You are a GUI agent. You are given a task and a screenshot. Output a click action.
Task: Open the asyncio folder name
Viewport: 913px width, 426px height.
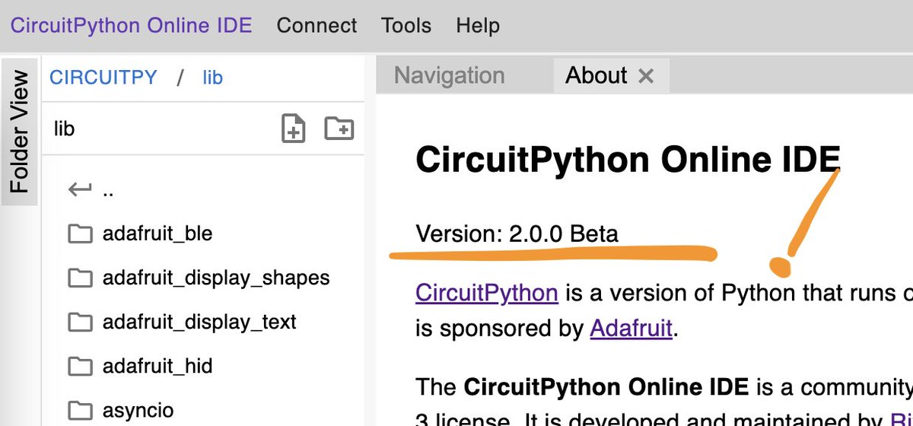click(138, 410)
